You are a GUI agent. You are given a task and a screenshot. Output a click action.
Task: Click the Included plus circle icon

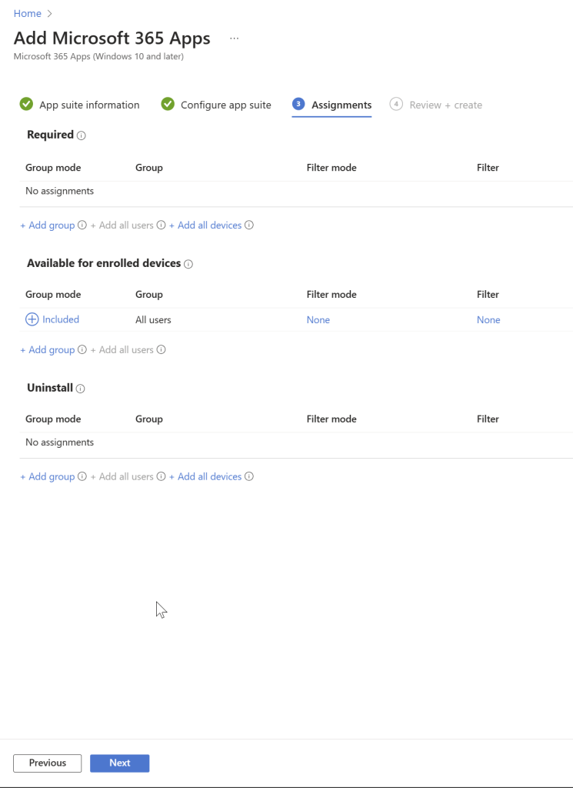32,319
